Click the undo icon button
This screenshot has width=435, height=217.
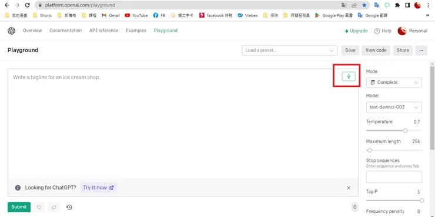pyautogui.click(x=39, y=207)
